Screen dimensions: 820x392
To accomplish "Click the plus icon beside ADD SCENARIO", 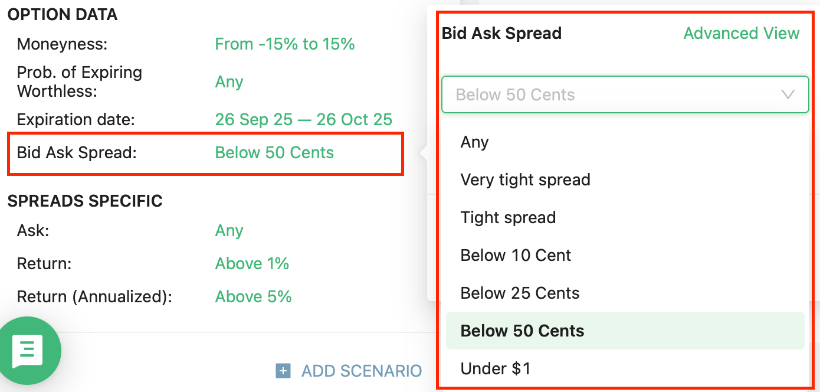I will point(284,371).
